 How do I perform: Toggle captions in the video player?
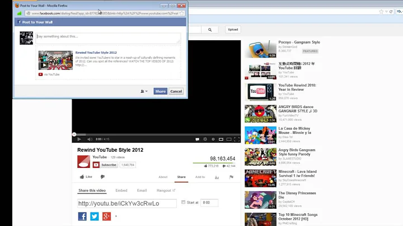[197, 139]
